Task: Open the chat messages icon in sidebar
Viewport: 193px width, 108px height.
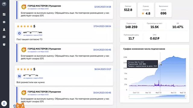Action: click(4, 37)
